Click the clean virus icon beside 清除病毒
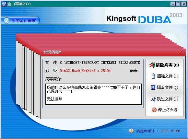The image size is (188, 139). click(x=152, y=65)
